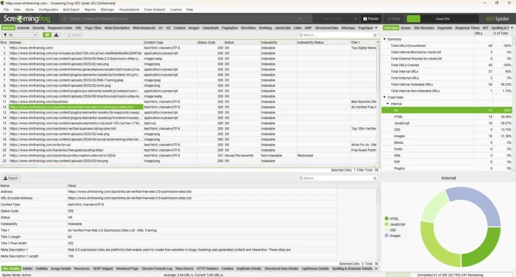Select HTML row in Crawl Data tree
Image resolution: width=516 pixels, height=277 pixels.
[x=447, y=117]
